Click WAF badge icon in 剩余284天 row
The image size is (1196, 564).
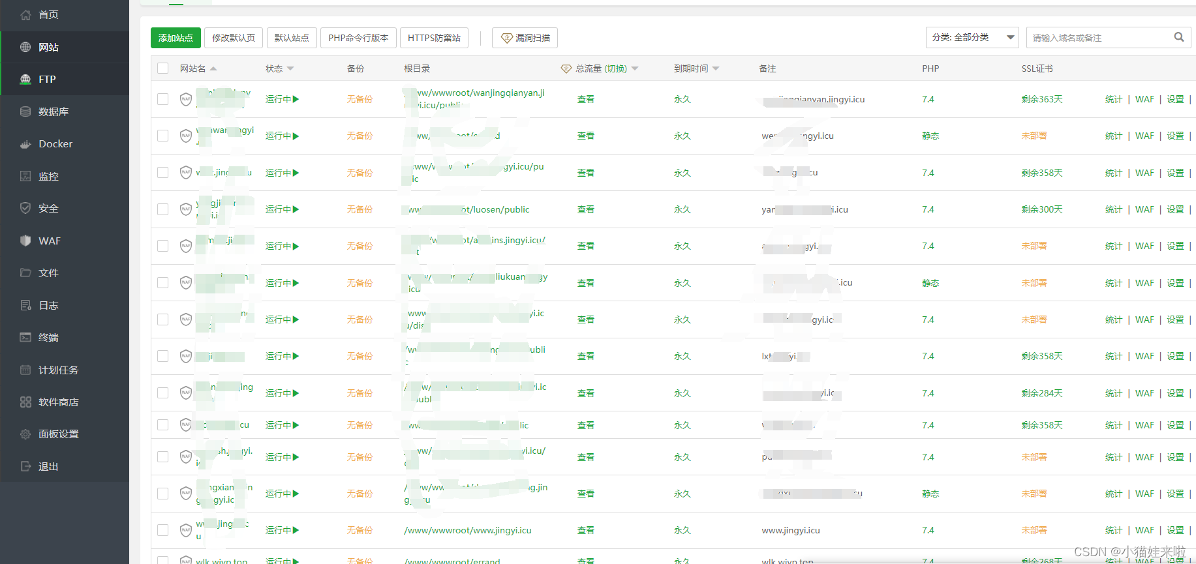(x=186, y=393)
